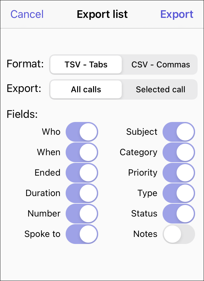Toggle the Ended field switch
Screen dimensions: 204x281
tap(82, 173)
